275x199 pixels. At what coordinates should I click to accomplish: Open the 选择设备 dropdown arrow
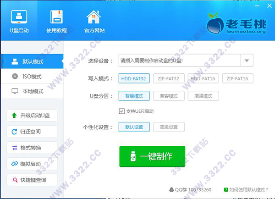(247, 61)
